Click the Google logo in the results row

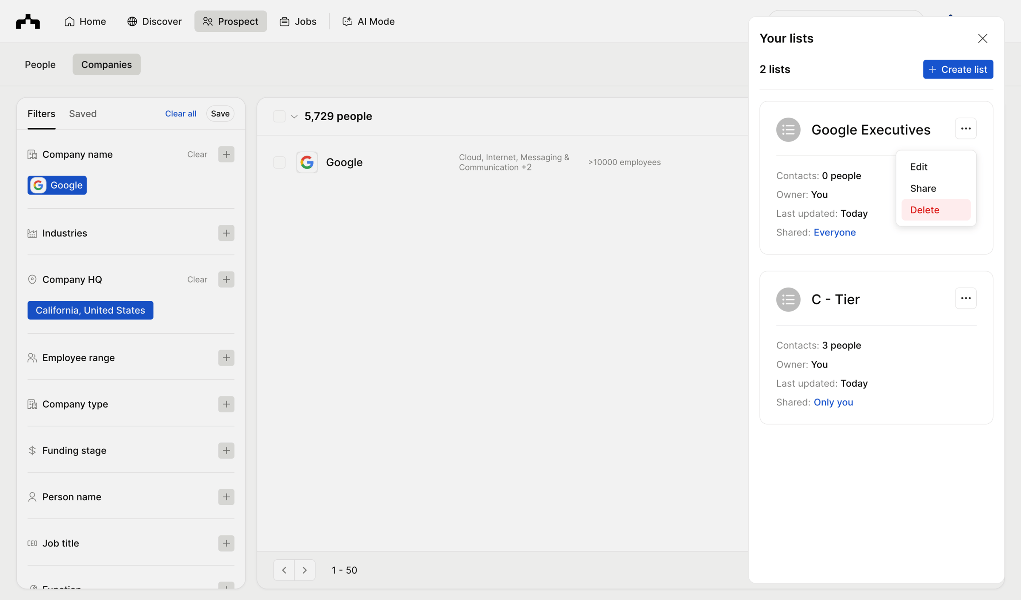coord(307,162)
